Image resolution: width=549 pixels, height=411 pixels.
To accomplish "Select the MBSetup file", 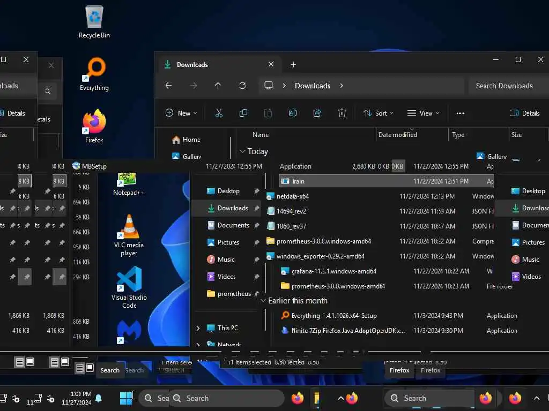I will [x=90, y=166].
